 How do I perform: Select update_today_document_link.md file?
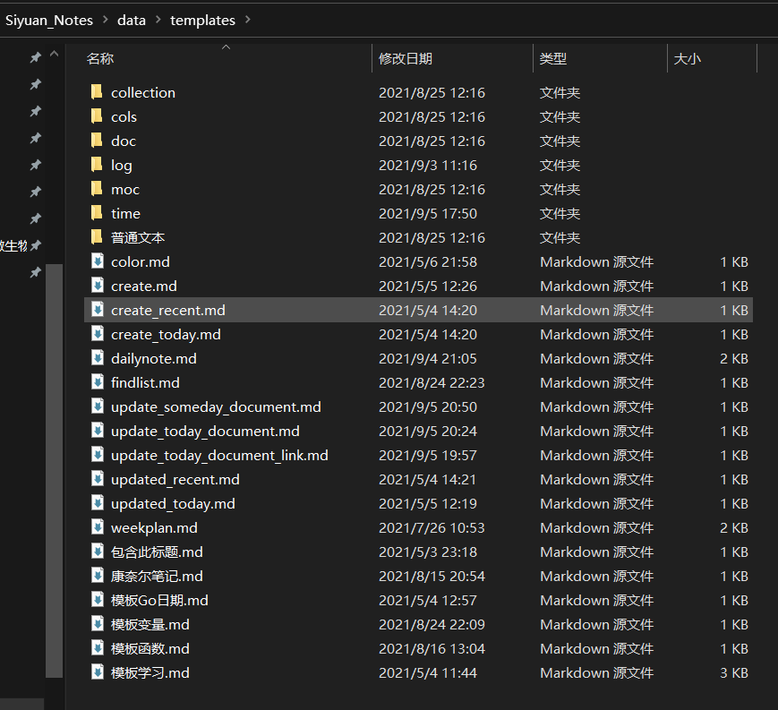pyautogui.click(x=219, y=455)
